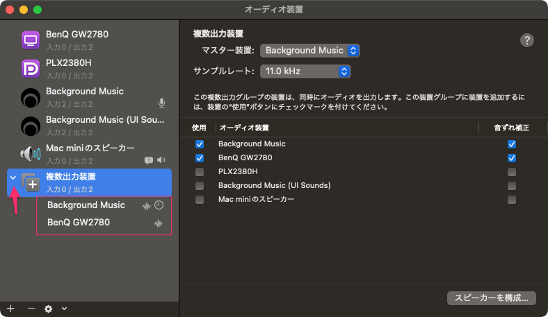The width and height of the screenshot is (548, 317).
Task: Click the Mac mini speaker icon
Action: [x=31, y=154]
